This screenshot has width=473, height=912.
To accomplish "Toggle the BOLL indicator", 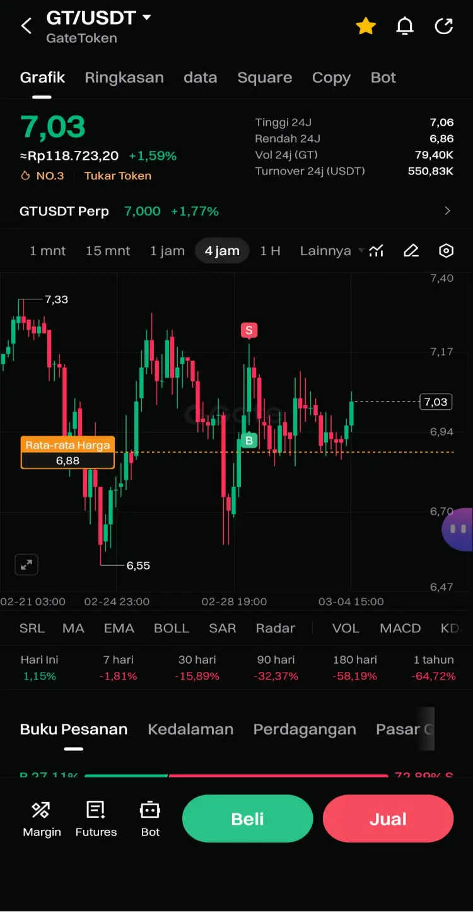I will pyautogui.click(x=172, y=628).
